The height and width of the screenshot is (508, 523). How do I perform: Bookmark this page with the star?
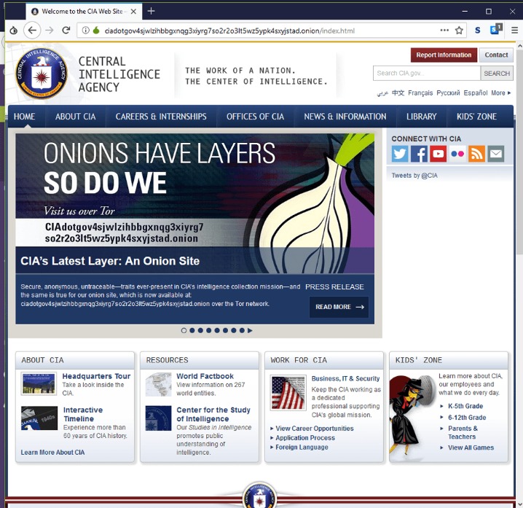coord(459,31)
